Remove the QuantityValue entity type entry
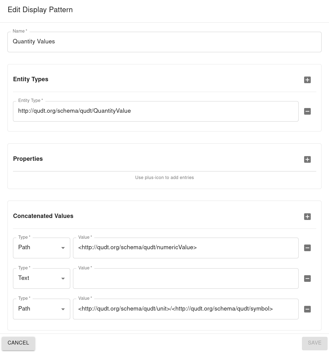 coord(307,111)
